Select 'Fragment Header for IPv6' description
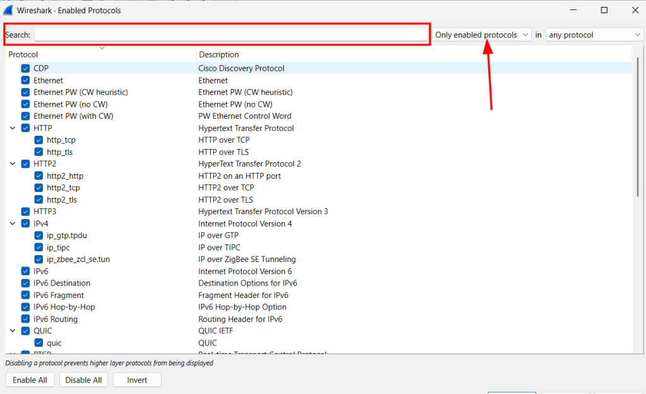 tap(244, 295)
